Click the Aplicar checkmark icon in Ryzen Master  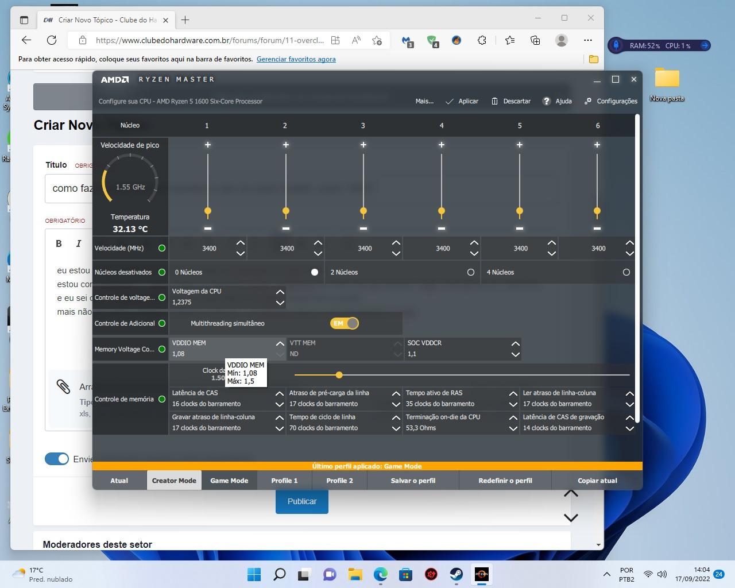pos(450,101)
